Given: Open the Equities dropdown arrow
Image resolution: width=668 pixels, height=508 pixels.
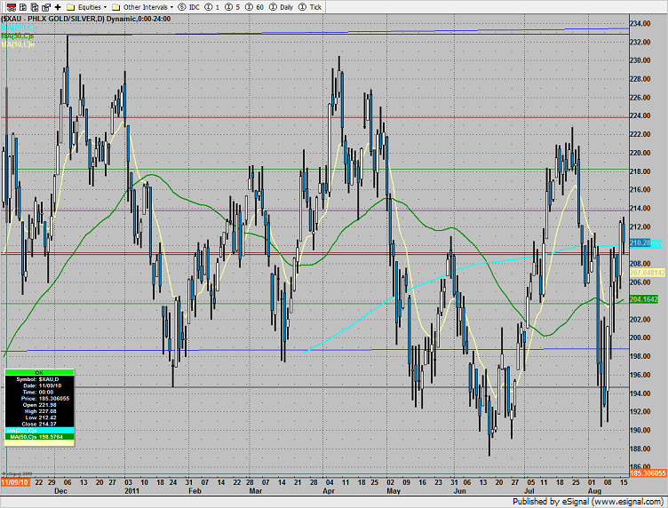Looking at the screenshot, I should click(105, 7).
